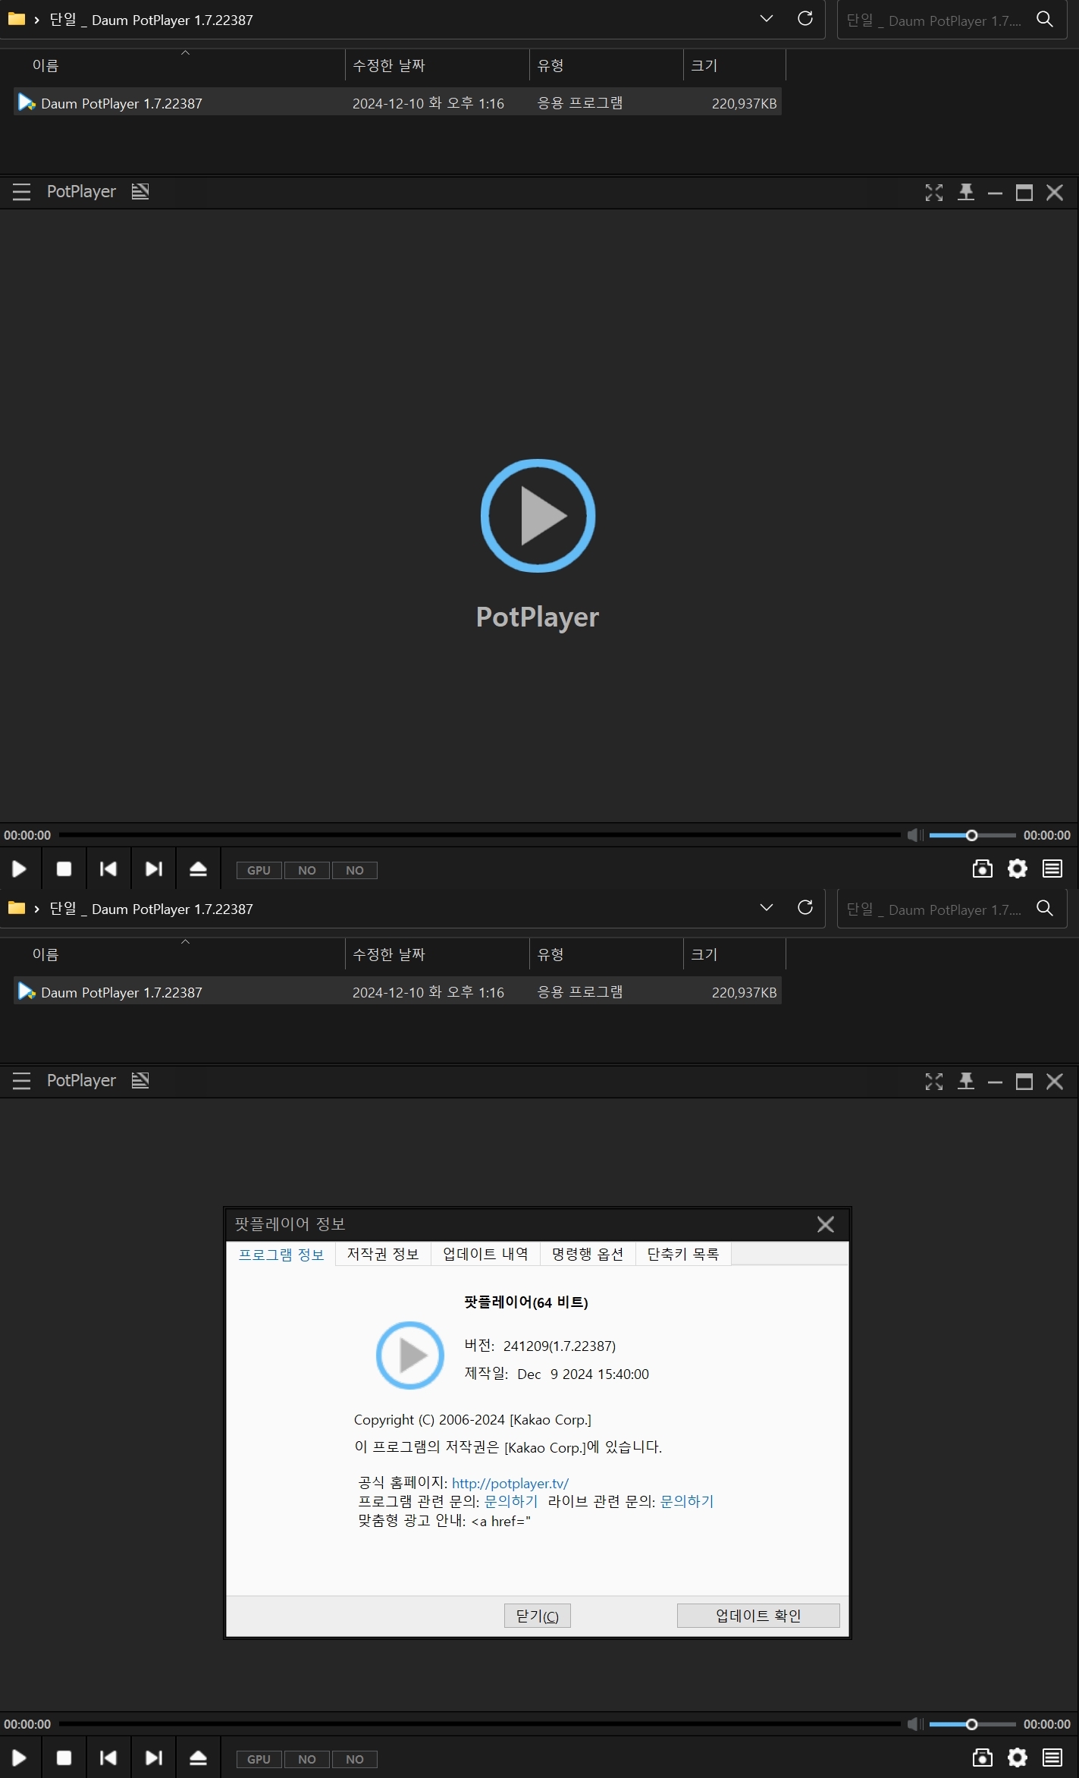1079x1778 pixels.
Task: Skip to next track in PotPlayer behind info dialog
Action: 154,1758
